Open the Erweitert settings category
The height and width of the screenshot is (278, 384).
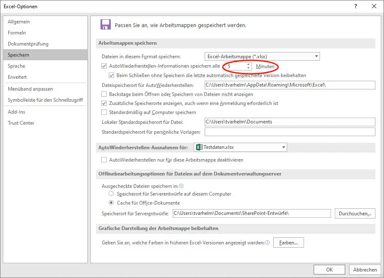pyautogui.click(x=17, y=77)
